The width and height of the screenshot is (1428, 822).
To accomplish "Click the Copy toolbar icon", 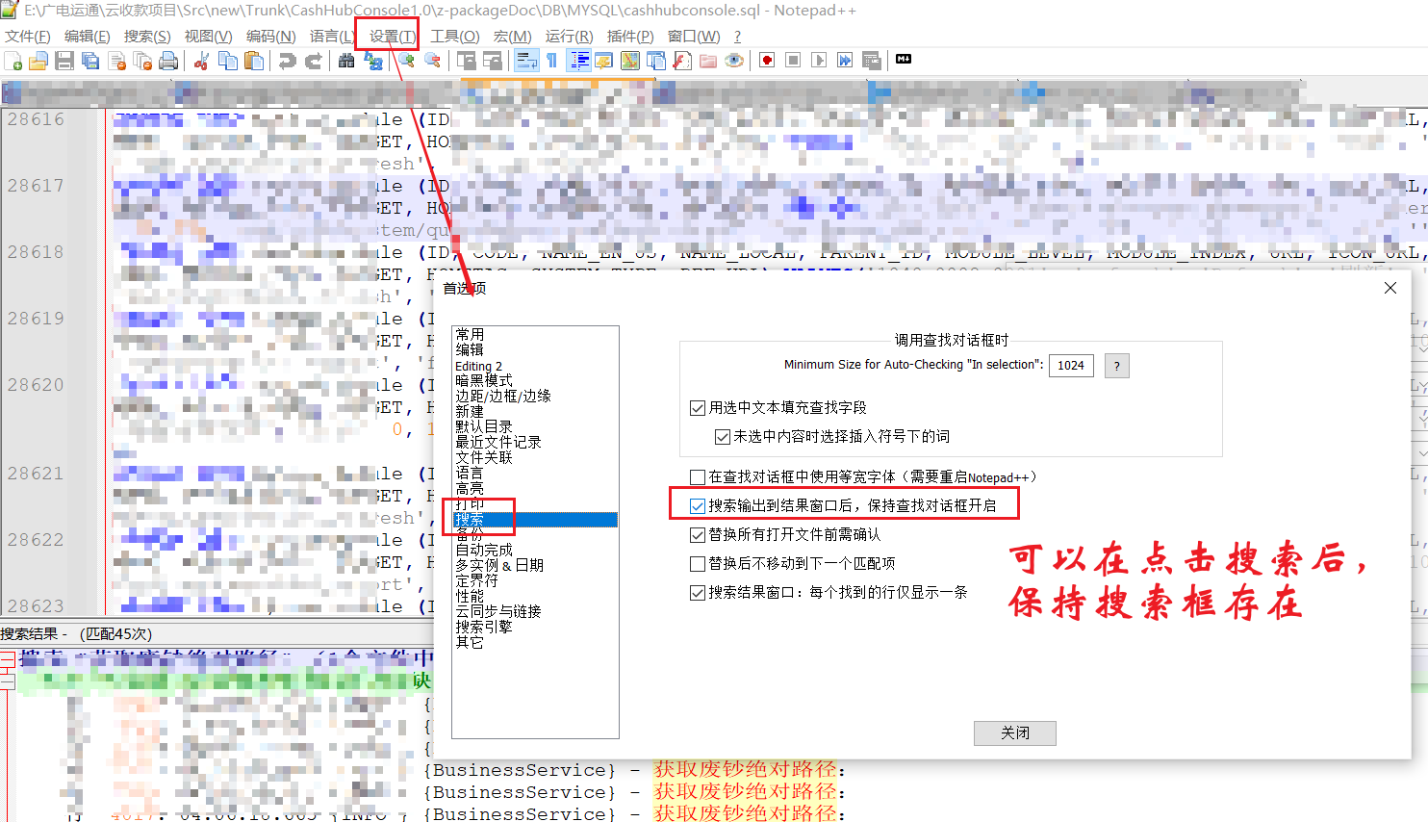I will click(228, 61).
